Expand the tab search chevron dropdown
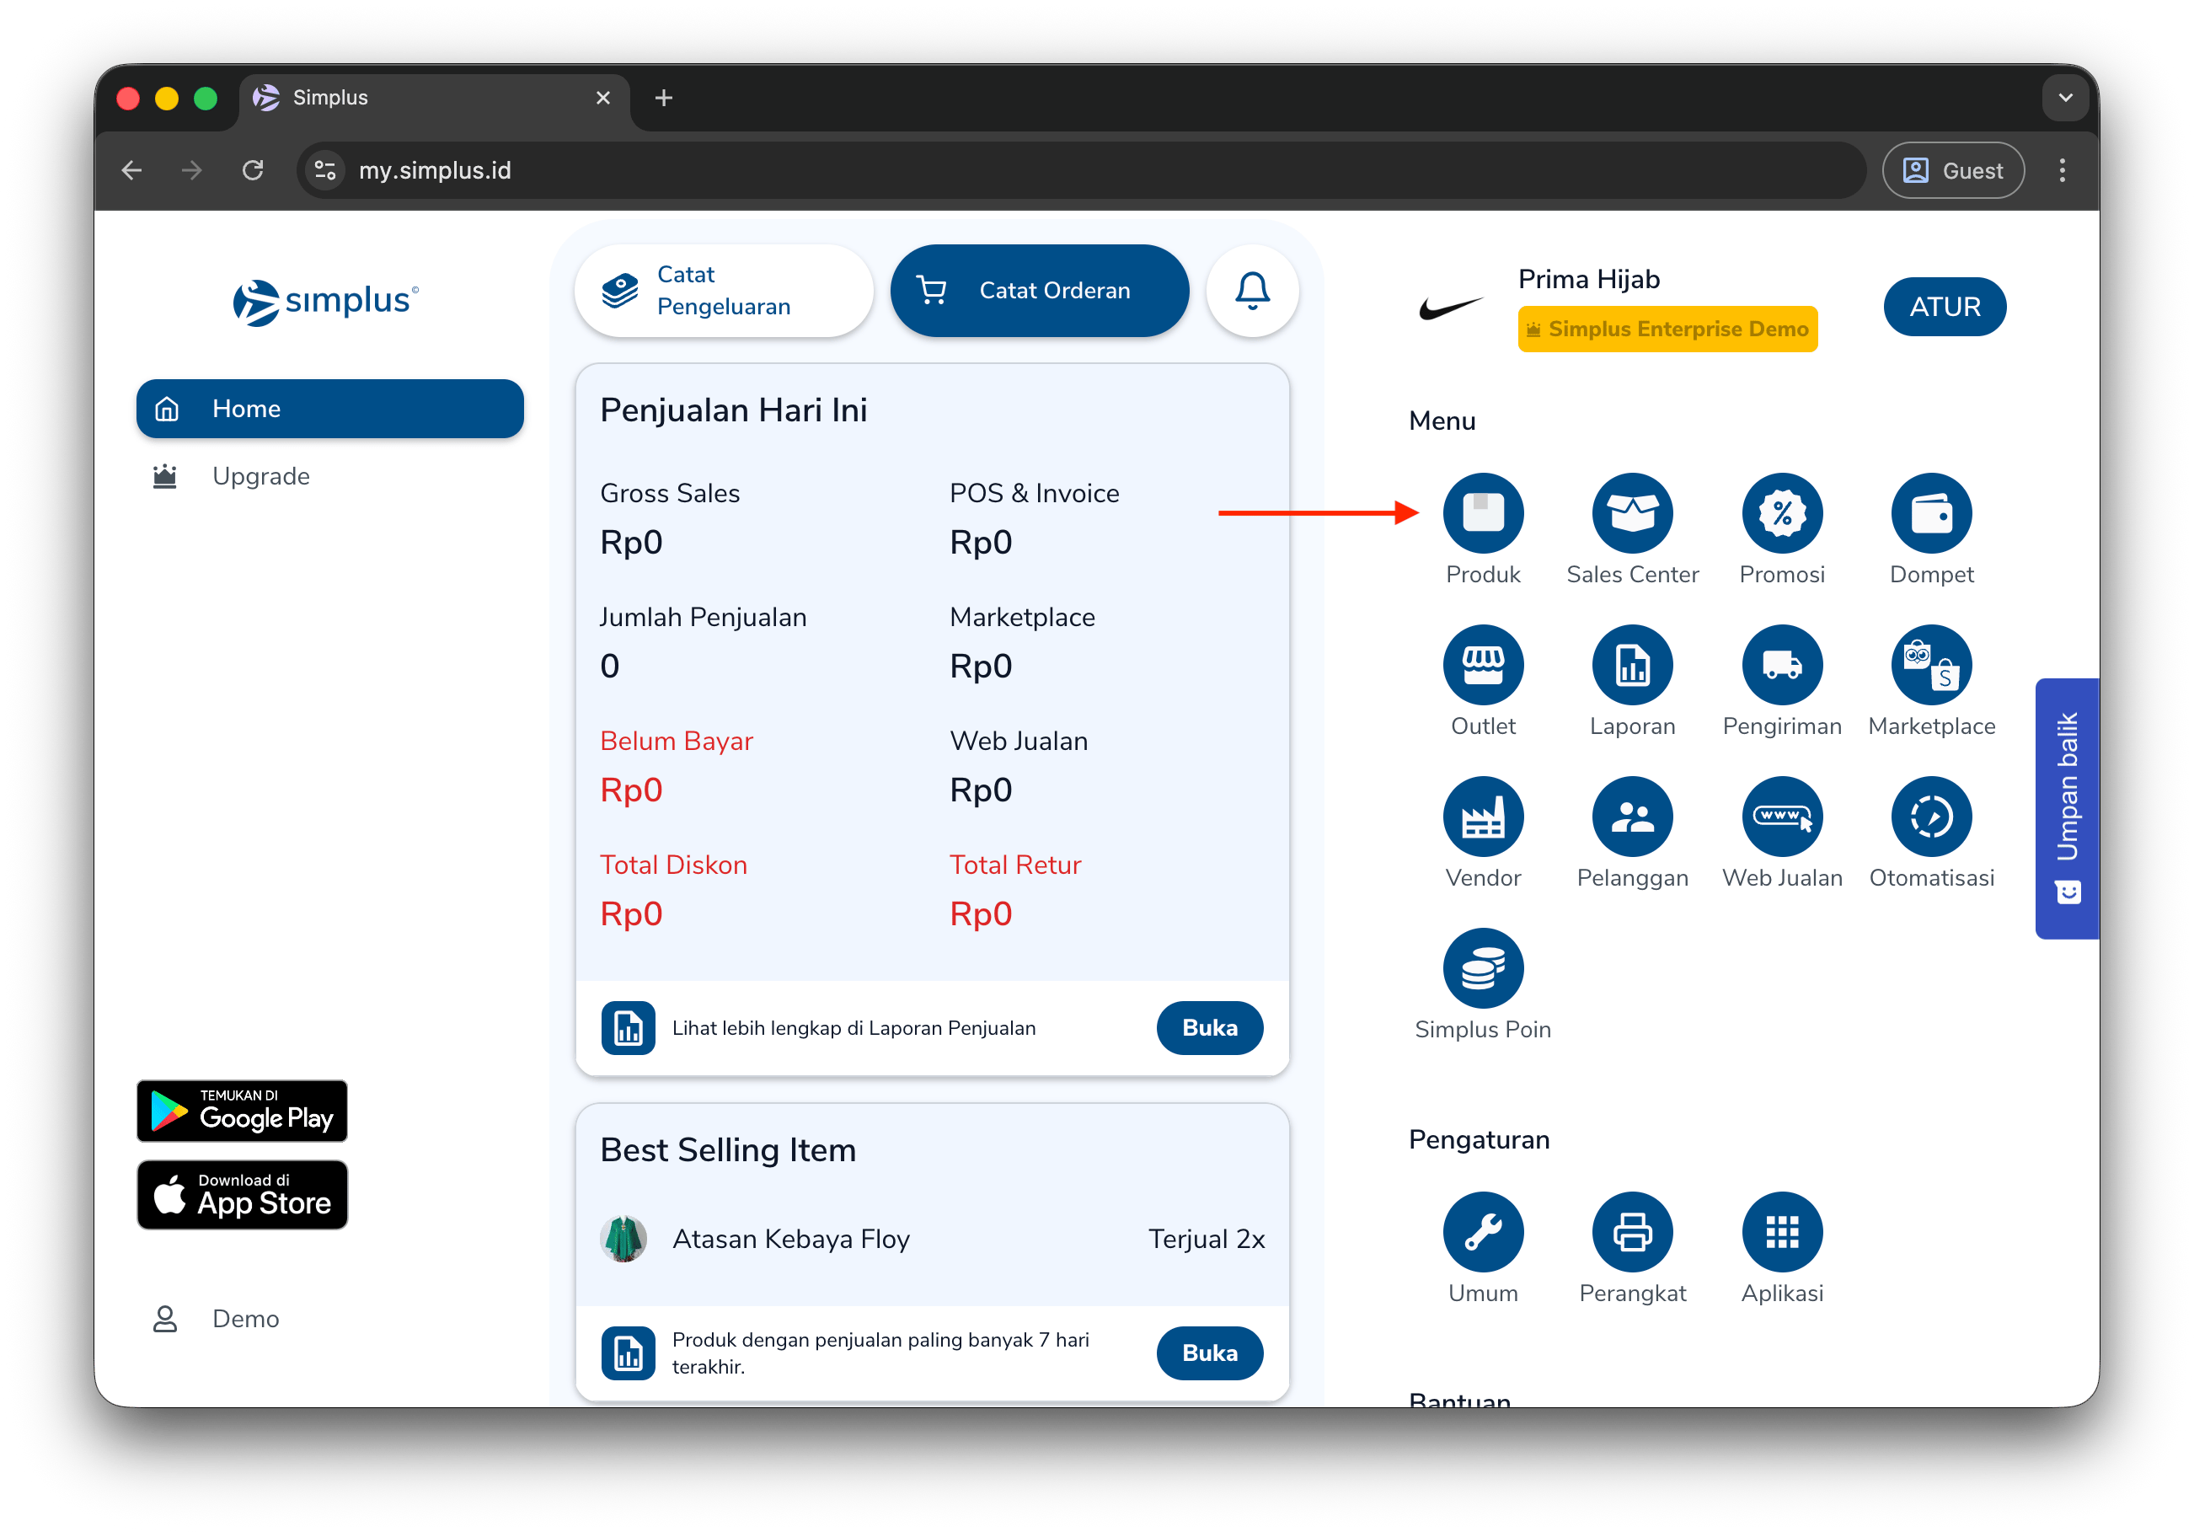 click(x=2065, y=98)
